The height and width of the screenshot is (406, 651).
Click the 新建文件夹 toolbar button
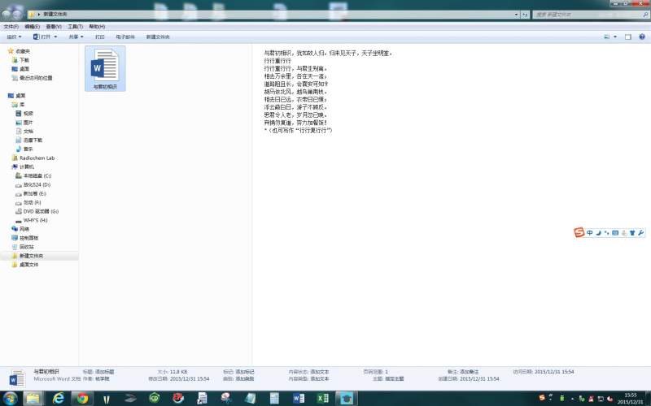tap(158, 37)
